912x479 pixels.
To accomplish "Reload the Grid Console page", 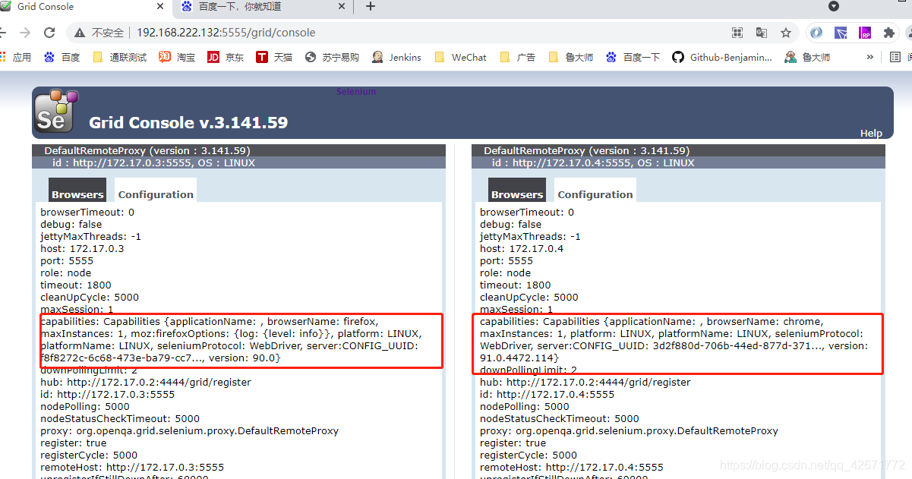I will click(x=49, y=33).
